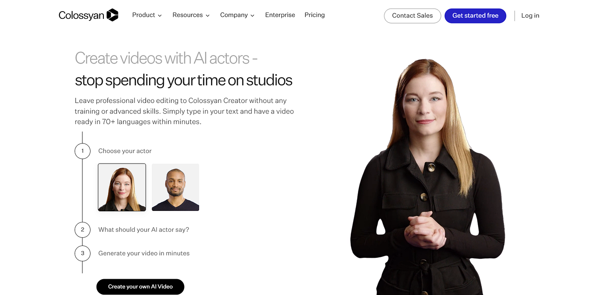Select the bearded male actor thumbnail
Viewport: 598px width, 295px height.
pos(176,187)
